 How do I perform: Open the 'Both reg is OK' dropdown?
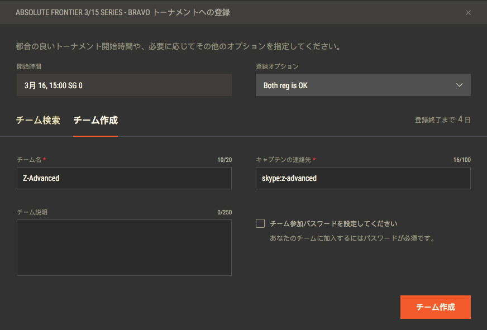357,85
